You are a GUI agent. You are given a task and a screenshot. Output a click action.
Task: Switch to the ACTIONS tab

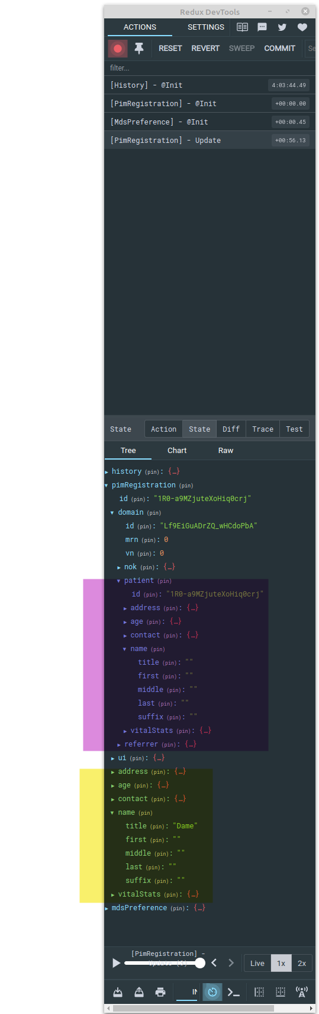tap(140, 27)
